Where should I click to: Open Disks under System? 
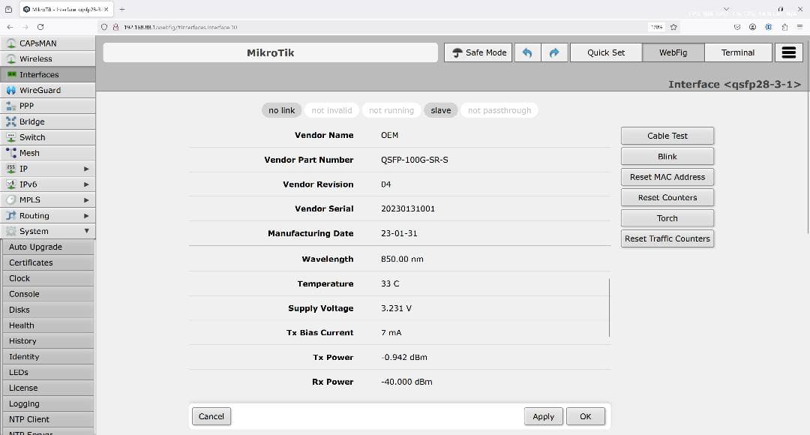click(x=49, y=310)
